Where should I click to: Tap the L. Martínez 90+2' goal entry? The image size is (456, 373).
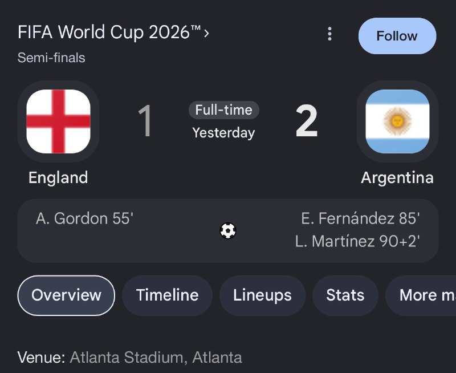[x=357, y=241]
